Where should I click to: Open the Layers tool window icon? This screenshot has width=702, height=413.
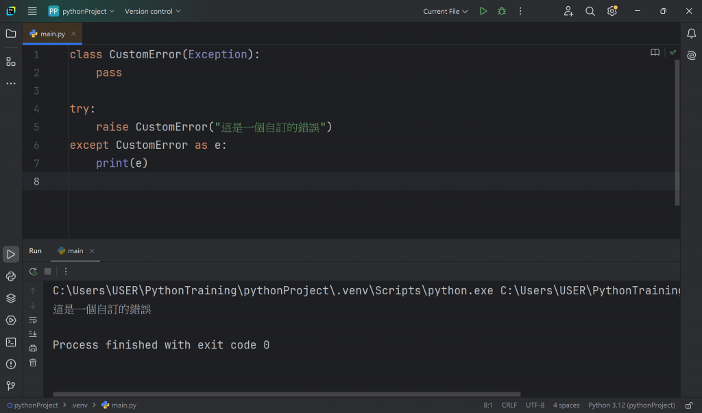pyautogui.click(x=11, y=298)
